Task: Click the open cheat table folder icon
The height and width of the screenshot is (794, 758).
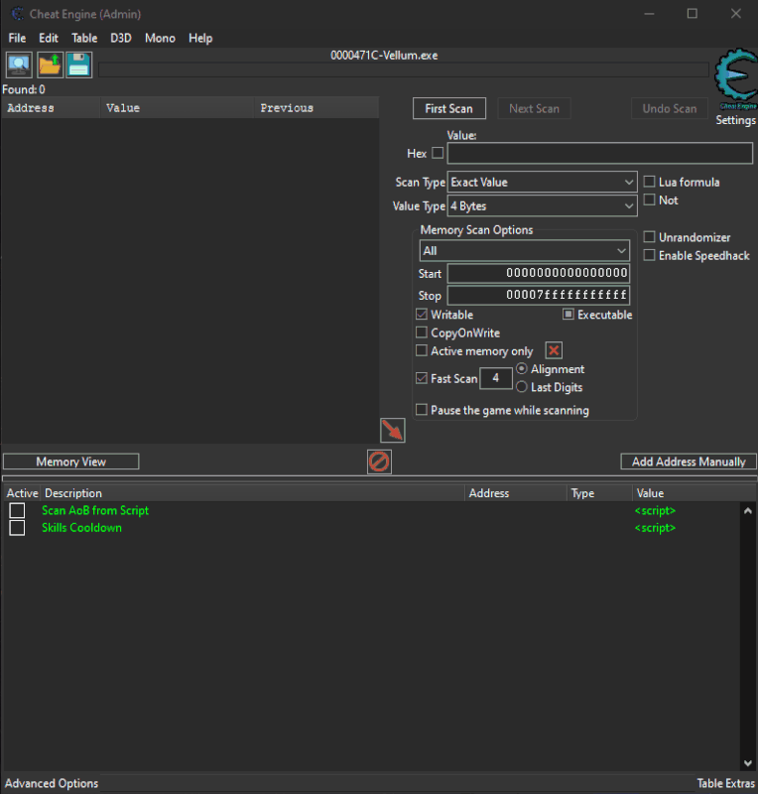Action: point(50,65)
